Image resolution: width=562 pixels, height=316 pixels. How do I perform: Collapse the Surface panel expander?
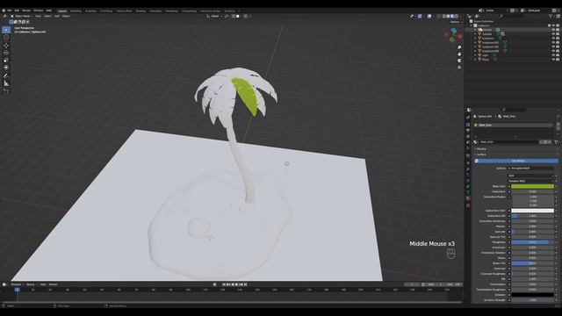click(x=476, y=154)
